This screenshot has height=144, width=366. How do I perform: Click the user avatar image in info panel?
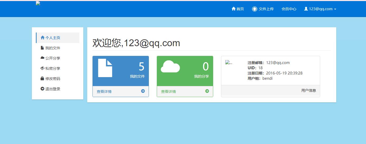tap(228, 63)
